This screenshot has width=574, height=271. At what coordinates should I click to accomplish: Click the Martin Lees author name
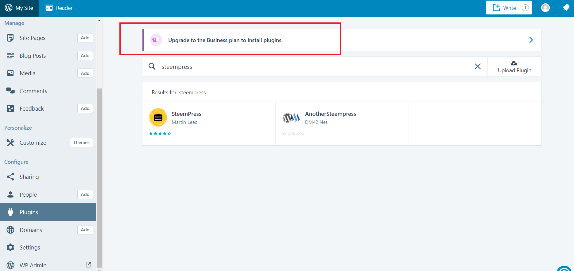coord(184,122)
